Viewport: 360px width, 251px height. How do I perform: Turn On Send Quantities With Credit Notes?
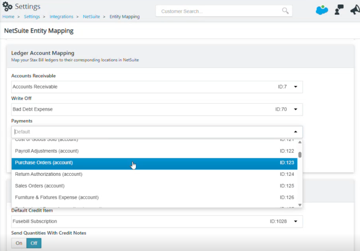click(x=19, y=243)
